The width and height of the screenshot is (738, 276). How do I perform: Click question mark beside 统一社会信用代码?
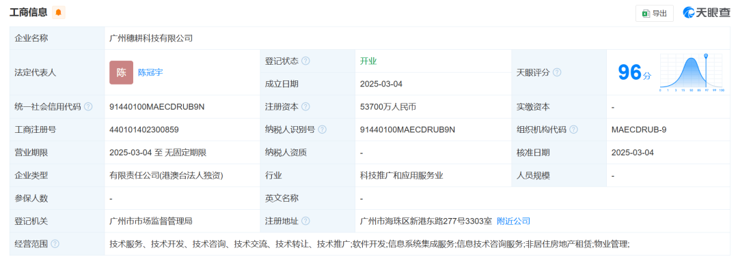[x=88, y=107]
